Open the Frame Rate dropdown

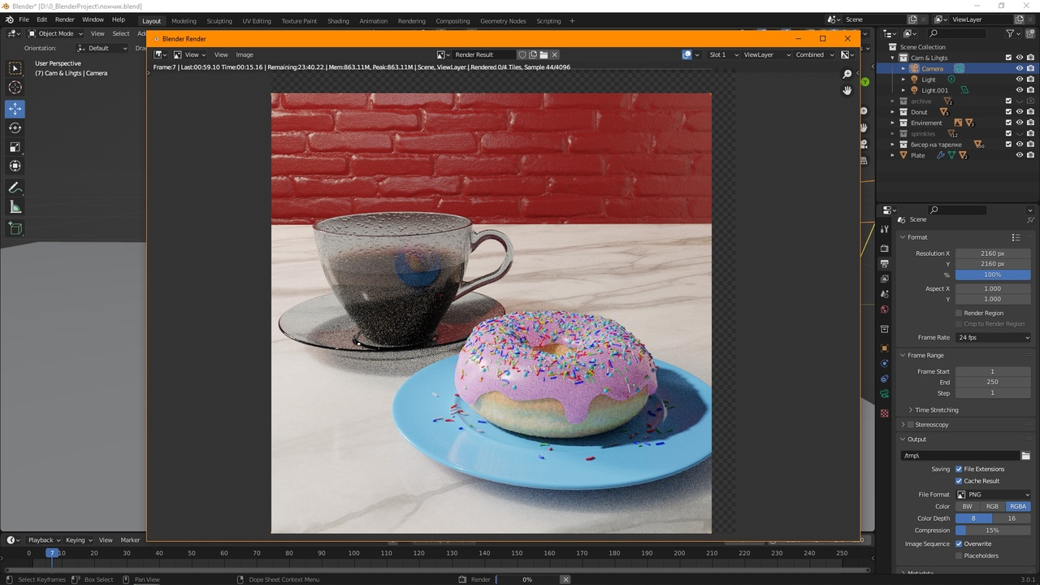point(993,337)
